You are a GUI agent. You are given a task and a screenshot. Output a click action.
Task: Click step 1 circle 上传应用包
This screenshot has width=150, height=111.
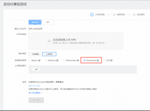click(x=92, y=15)
